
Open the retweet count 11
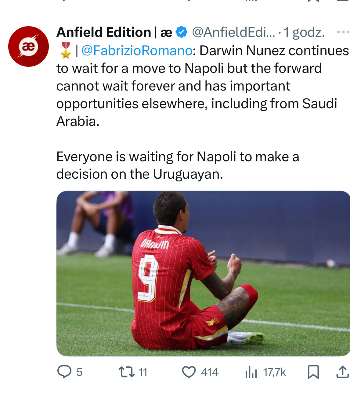tap(143, 372)
